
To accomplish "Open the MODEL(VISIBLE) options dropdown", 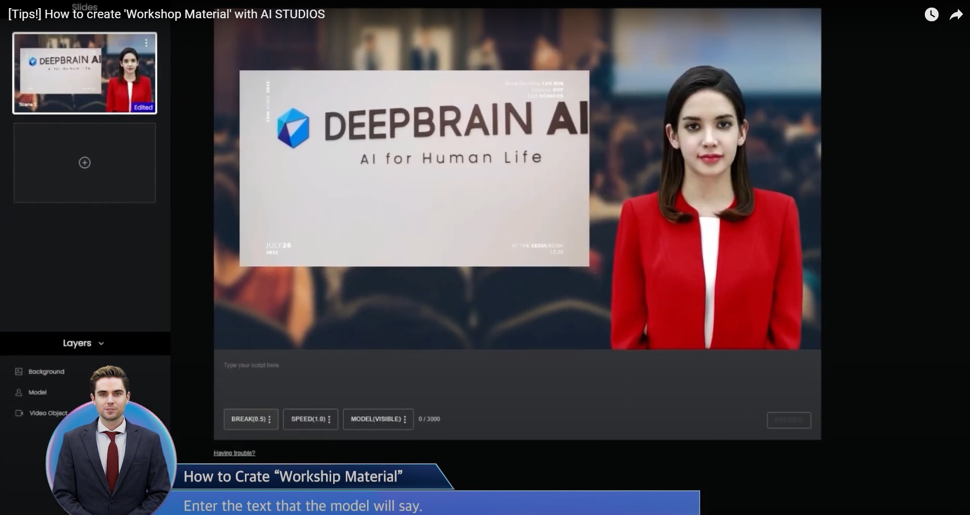I will point(378,419).
